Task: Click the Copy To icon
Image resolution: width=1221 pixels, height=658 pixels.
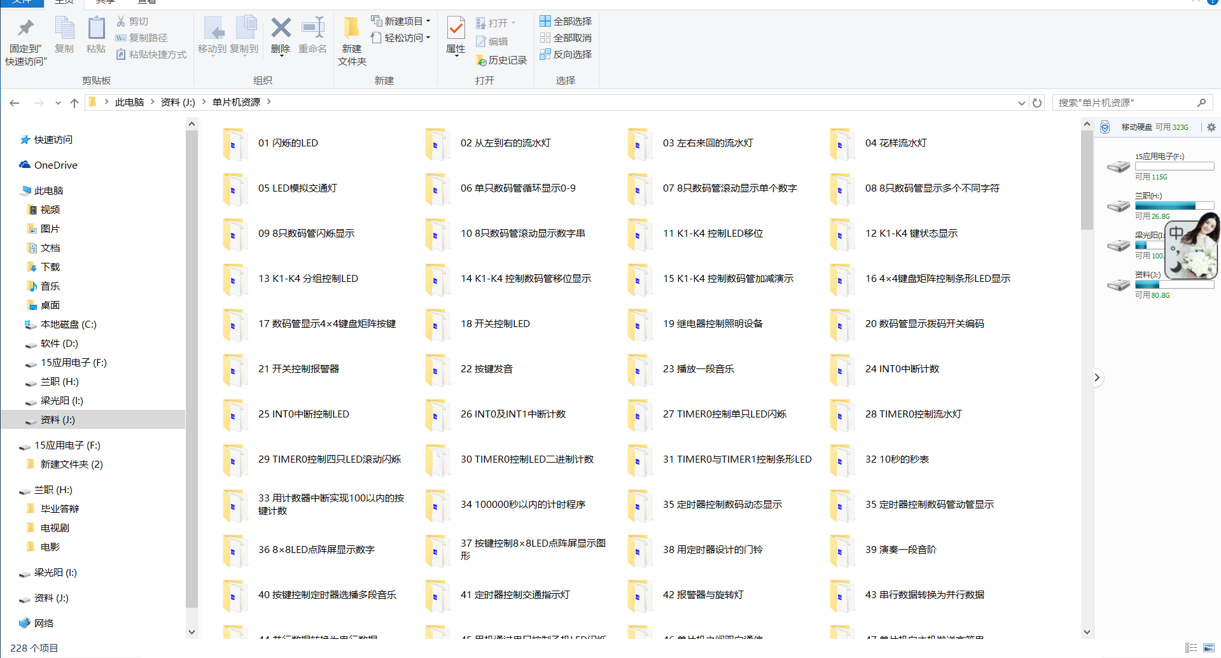Action: coord(245,28)
